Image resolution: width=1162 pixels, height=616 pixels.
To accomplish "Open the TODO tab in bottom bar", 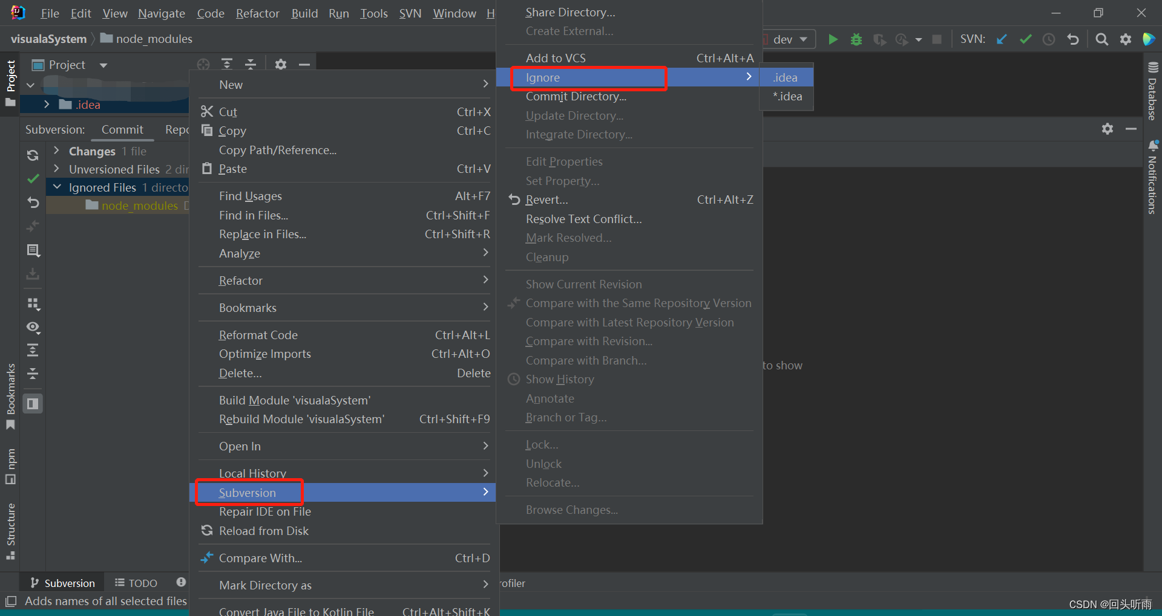I will pyautogui.click(x=136, y=583).
